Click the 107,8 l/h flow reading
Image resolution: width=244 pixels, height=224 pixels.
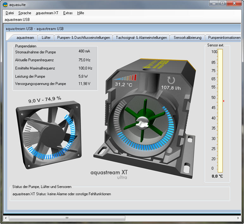(171, 88)
